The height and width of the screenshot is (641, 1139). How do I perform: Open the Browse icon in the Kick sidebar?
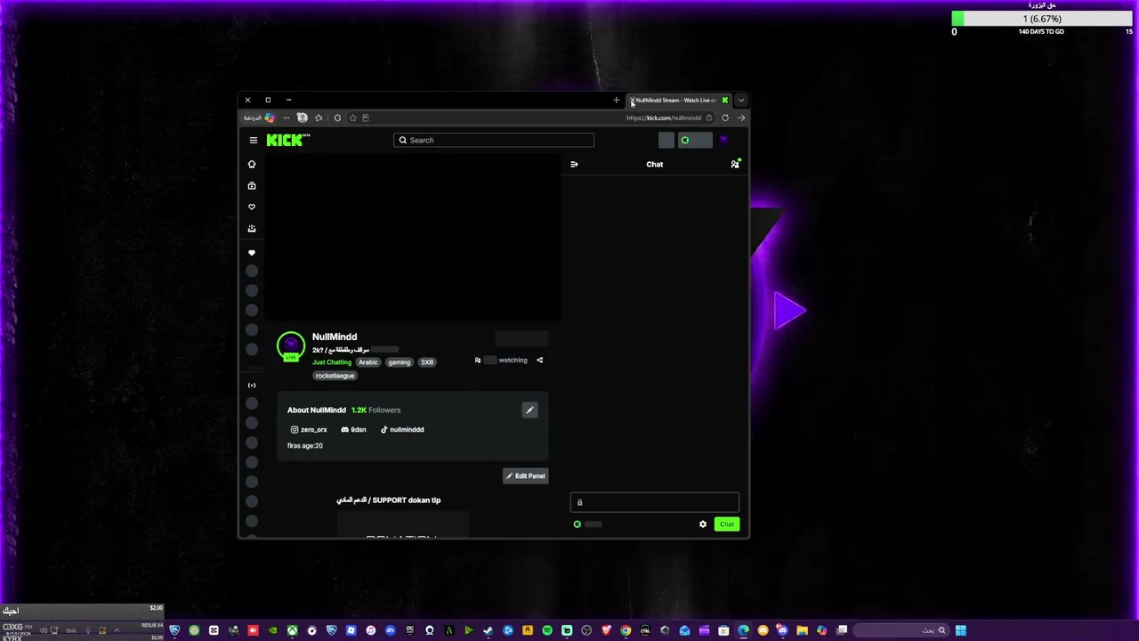coord(252,186)
